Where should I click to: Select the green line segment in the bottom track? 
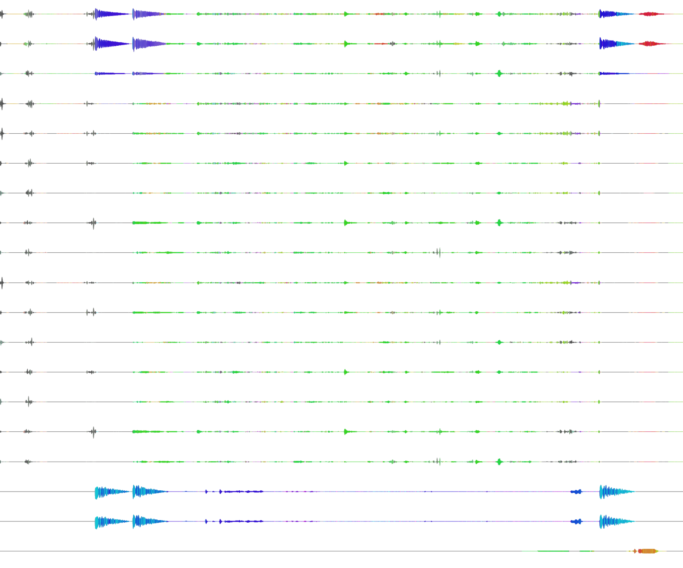[x=545, y=551]
